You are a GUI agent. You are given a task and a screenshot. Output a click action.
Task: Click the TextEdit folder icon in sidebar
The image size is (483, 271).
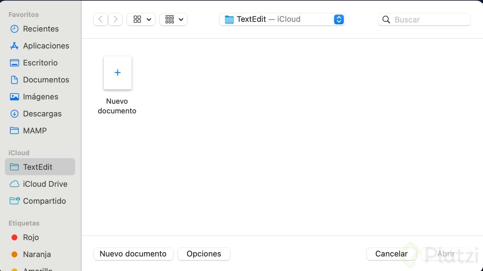[x=14, y=167]
